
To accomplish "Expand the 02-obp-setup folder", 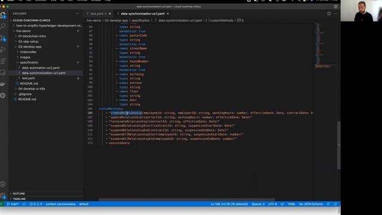I will 28,41.
